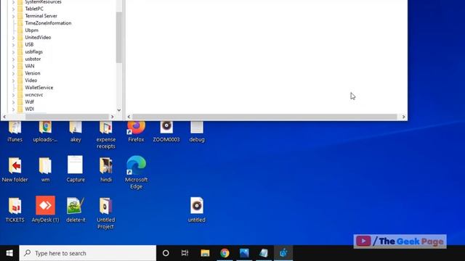Viewport: 465px width, 261px height.
Task: Expand the wcncsvc registry key
Action: (x=13, y=95)
